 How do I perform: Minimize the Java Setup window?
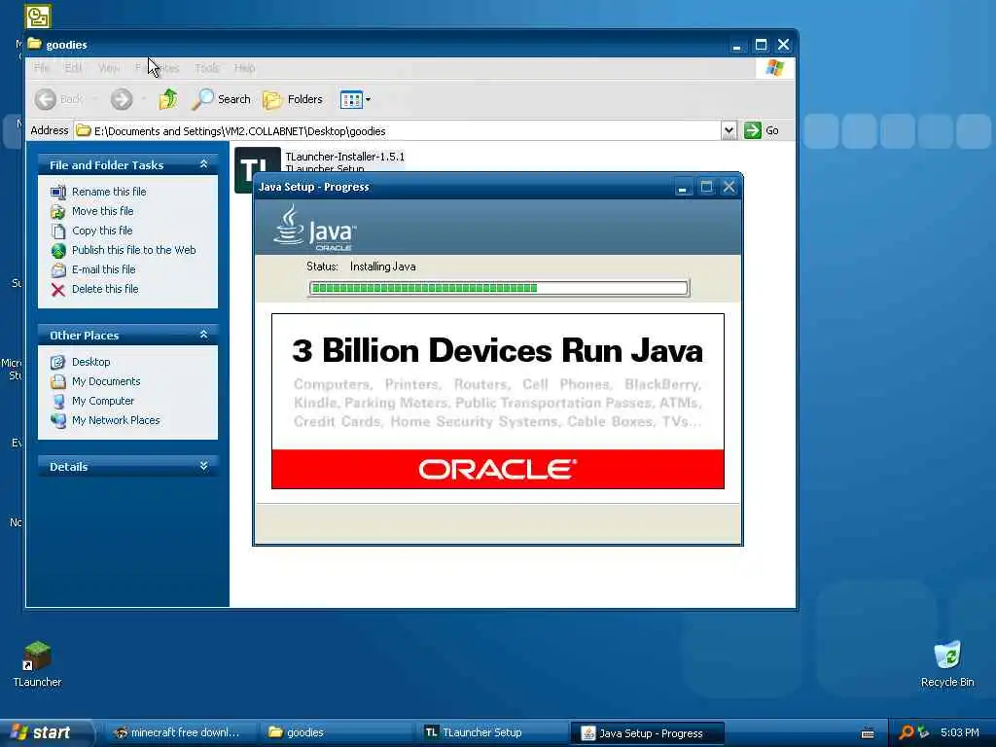click(683, 187)
